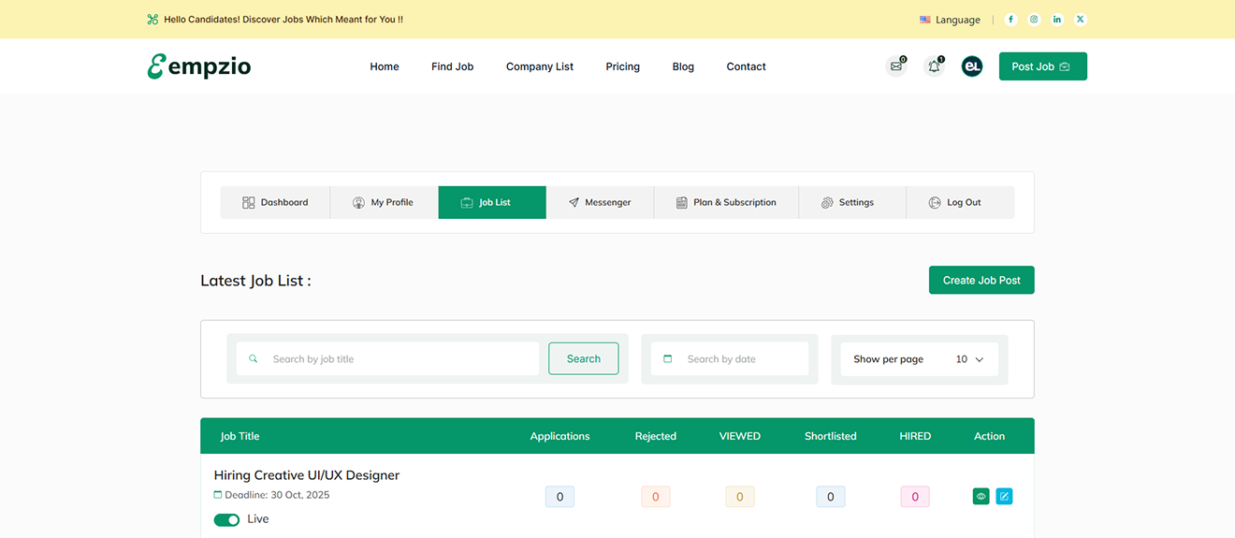Click the magnifier icon in job title search
This screenshot has height=538, width=1235.
[253, 358]
